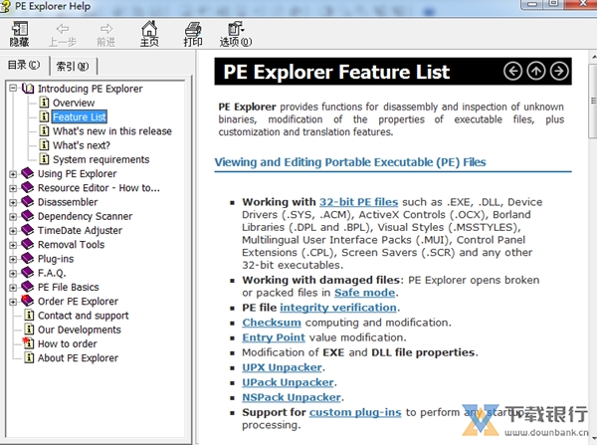Open the System requirements topic
Viewport: 597px width, 445px height.
[x=100, y=159]
